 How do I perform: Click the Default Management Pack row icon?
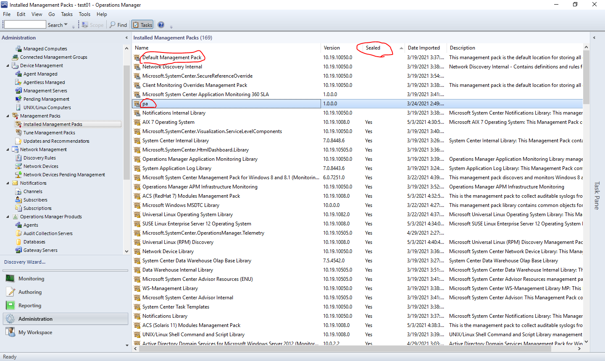pos(137,58)
